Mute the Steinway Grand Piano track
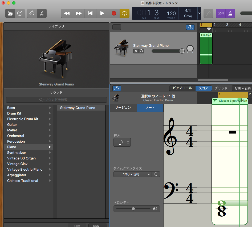The width and height of the screenshot is (252, 227). (136, 51)
